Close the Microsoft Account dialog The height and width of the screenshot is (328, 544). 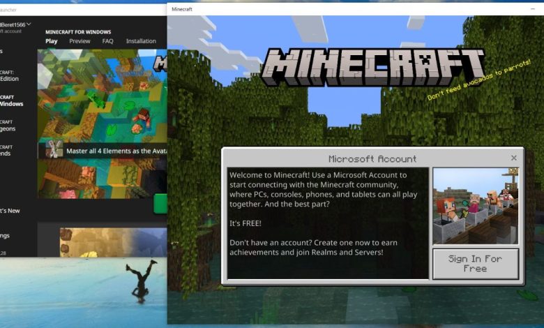tap(514, 158)
